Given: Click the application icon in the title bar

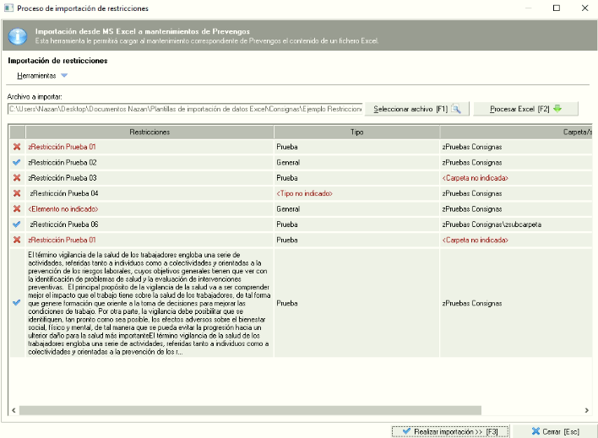Looking at the screenshot, I should 8,8.
